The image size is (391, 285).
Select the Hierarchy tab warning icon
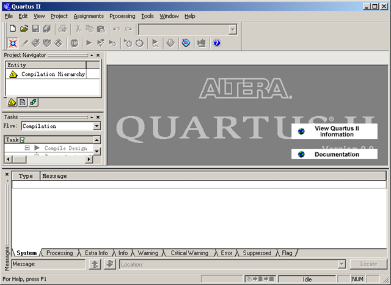click(12, 102)
